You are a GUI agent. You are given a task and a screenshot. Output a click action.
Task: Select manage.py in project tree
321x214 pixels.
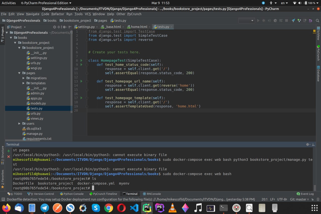click(x=35, y=134)
